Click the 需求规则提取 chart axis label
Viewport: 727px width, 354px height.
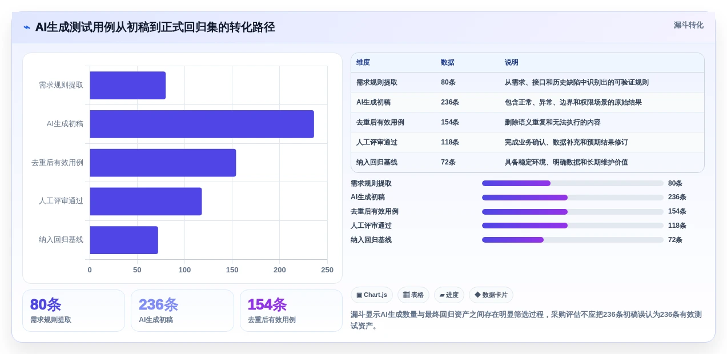tap(61, 85)
